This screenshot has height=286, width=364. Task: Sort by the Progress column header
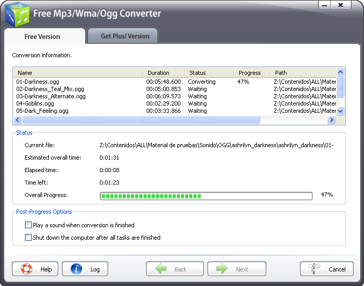point(252,73)
